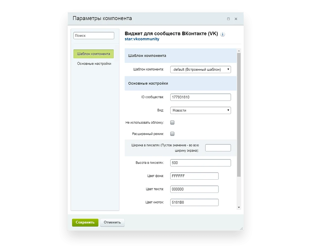Click the 'ID сообщества' input field
Viewport: 312px width, 250px height.
tap(201, 97)
